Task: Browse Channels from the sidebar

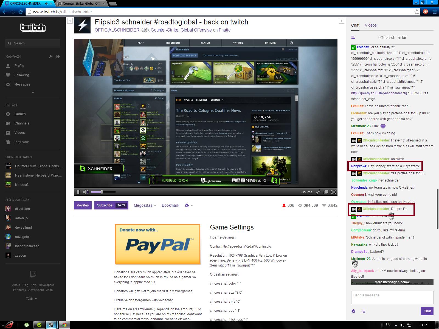Action: pos(22,123)
